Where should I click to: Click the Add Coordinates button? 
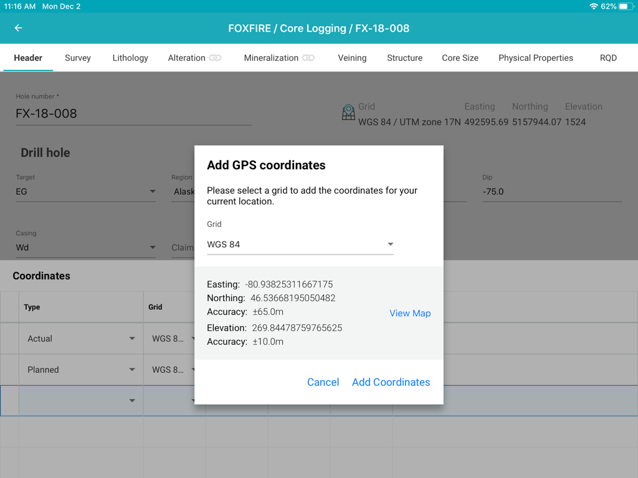(x=391, y=382)
